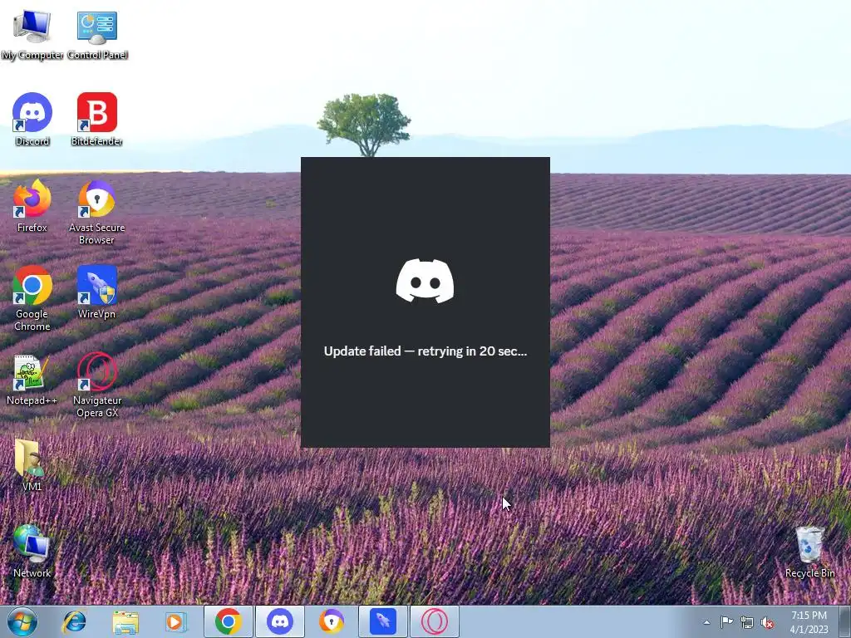Click the Discord logo in the updater window
The image size is (851, 638).
pyautogui.click(x=425, y=281)
